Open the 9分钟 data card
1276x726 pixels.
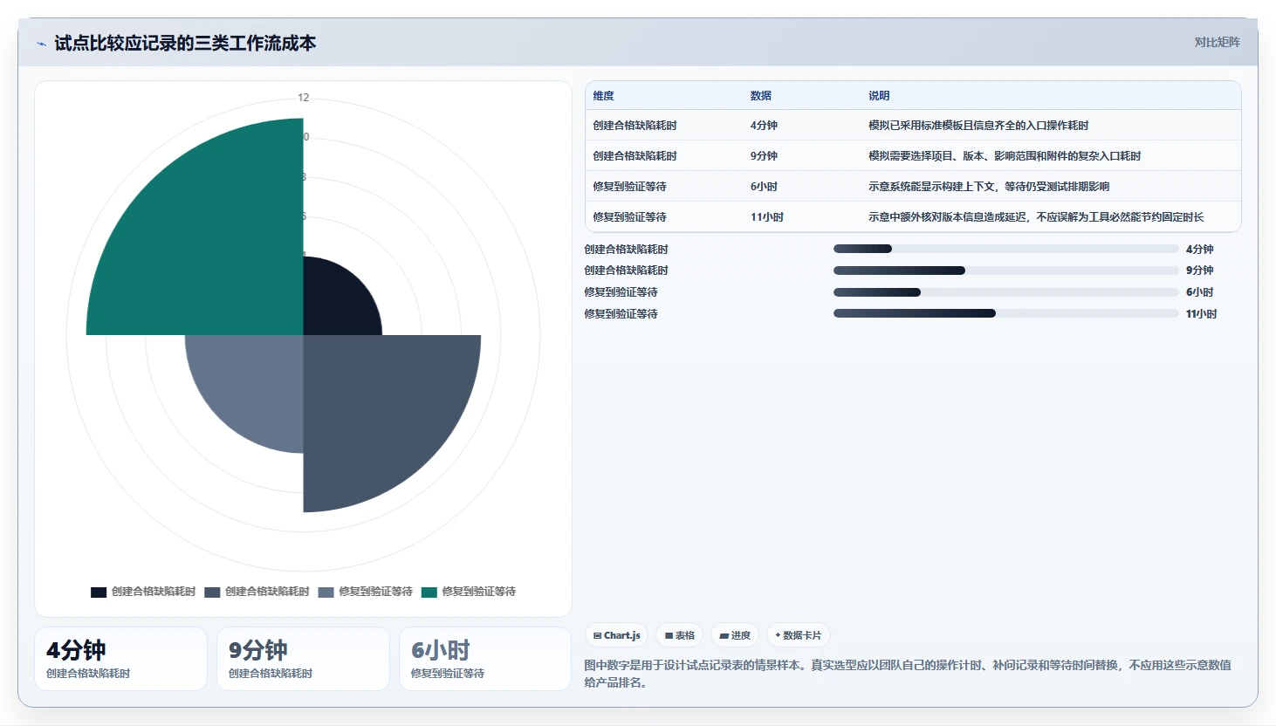[303, 659]
